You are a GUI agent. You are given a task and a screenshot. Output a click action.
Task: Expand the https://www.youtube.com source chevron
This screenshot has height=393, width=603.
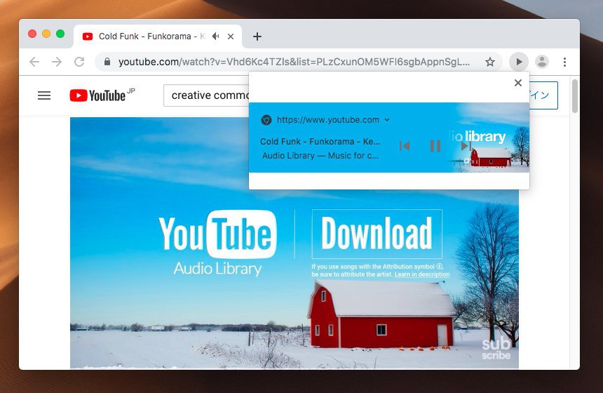pyautogui.click(x=387, y=120)
